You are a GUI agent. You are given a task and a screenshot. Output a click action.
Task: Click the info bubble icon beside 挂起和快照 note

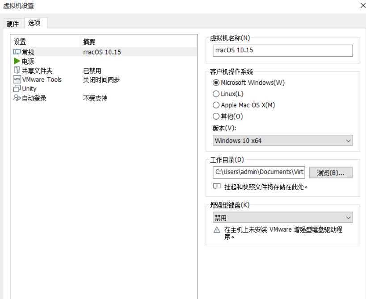coord(217,187)
